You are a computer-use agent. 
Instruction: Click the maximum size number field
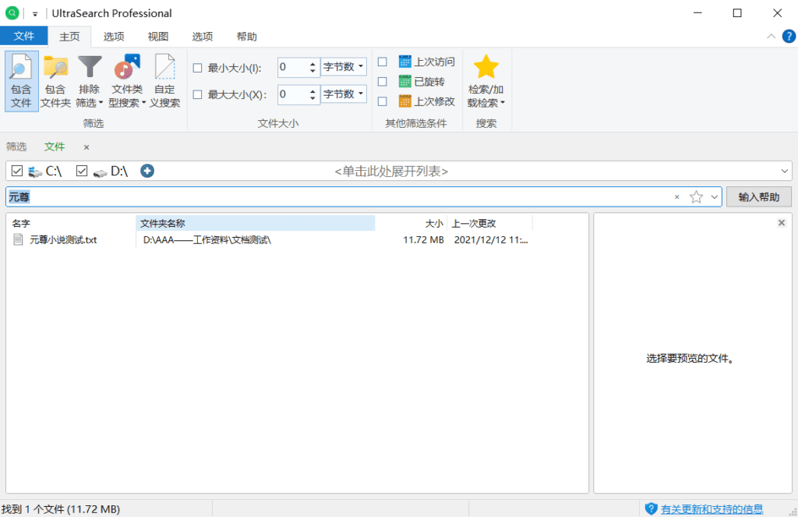(x=293, y=94)
